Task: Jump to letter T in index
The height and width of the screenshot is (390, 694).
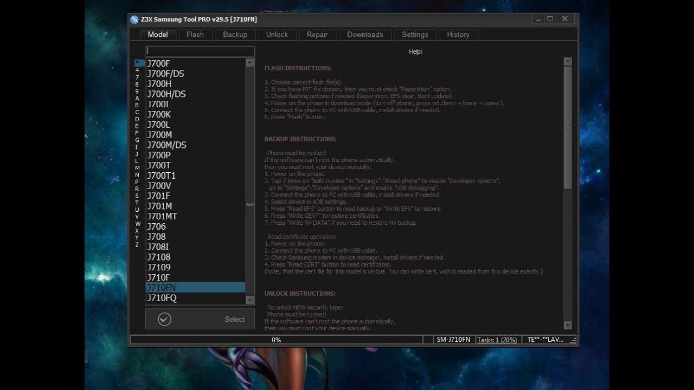Action: coord(137,203)
